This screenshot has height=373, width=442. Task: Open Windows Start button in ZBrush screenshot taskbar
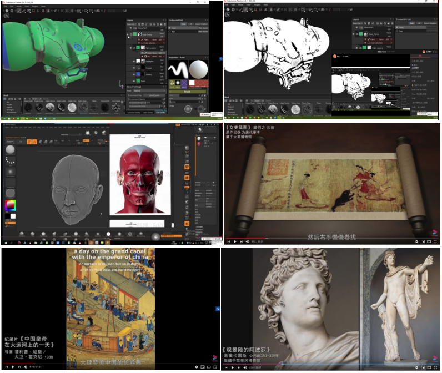tap(5, 243)
